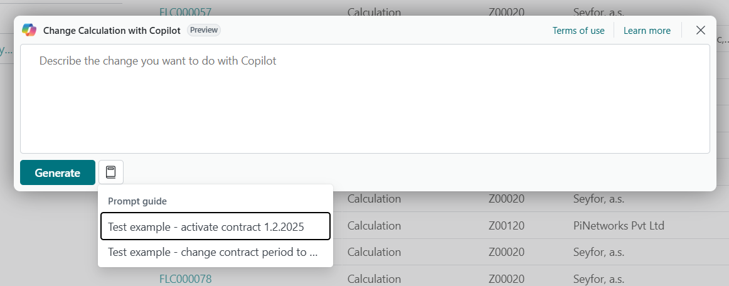Click the Z00120 customer number cell

point(506,226)
